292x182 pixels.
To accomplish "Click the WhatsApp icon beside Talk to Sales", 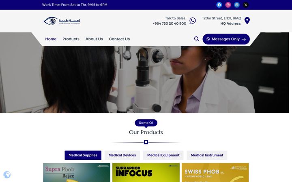I will click(x=193, y=21).
